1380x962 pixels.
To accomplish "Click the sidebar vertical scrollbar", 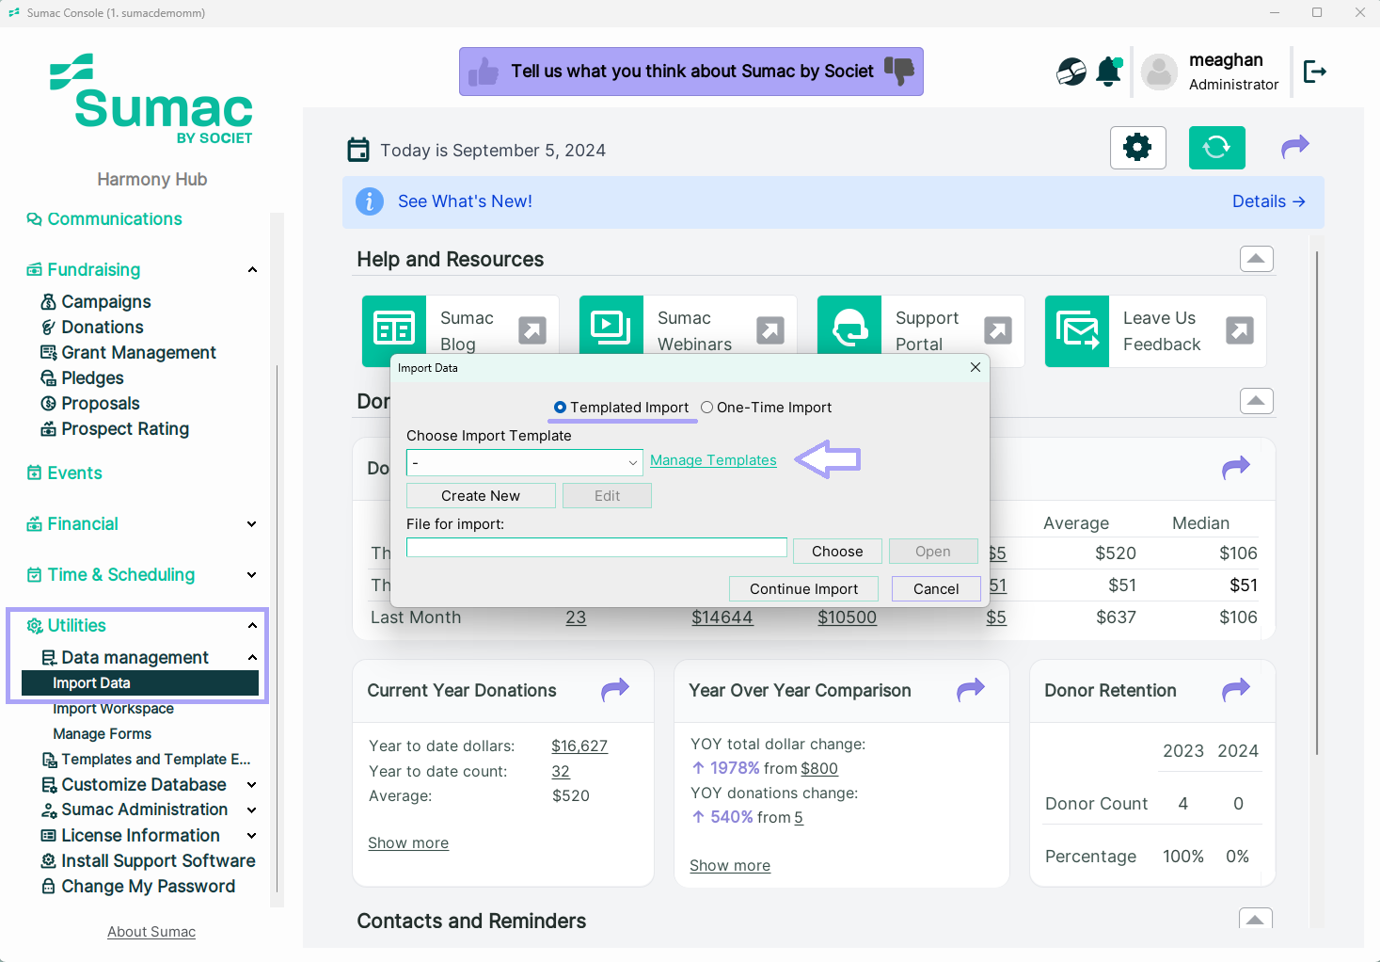I will [x=277, y=628].
